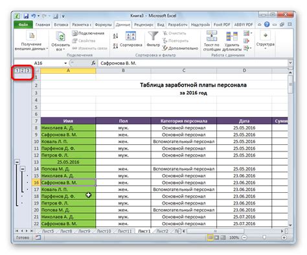Viewport: 307px width, 255px height.
Task: Open the Get External Data icon
Action: [x=32, y=36]
